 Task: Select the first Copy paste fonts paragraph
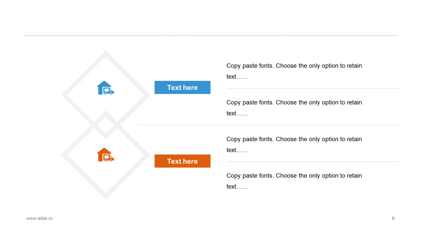(294, 71)
